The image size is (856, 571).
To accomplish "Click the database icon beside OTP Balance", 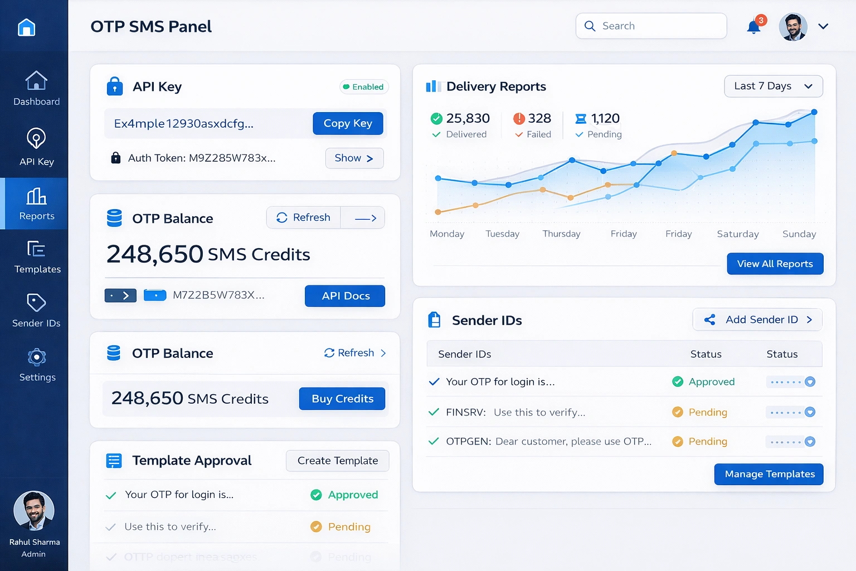I will 114,218.
